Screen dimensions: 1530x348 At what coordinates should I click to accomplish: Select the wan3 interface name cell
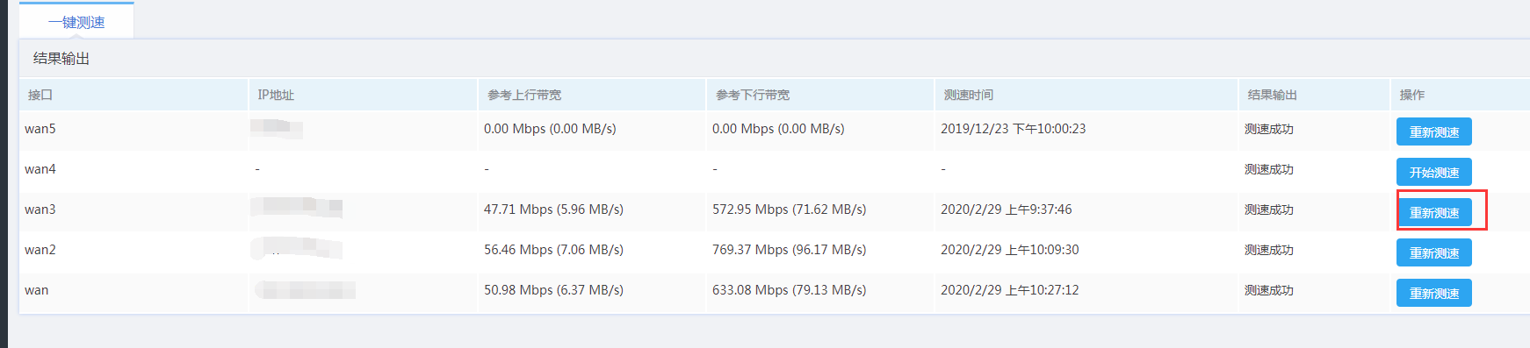pyautogui.click(x=40, y=210)
